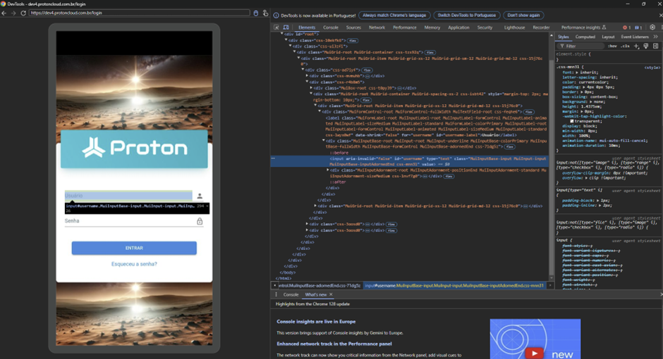The image size is (663, 359).
Task: Collapse the MuiFormControl-root div node
Action: [x=320, y=112]
